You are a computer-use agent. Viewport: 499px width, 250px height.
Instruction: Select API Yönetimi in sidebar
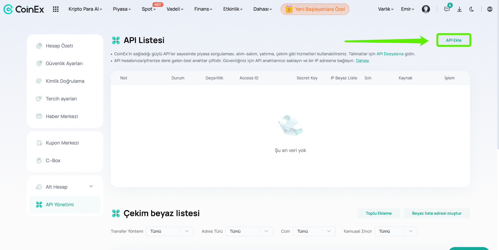pos(65,205)
